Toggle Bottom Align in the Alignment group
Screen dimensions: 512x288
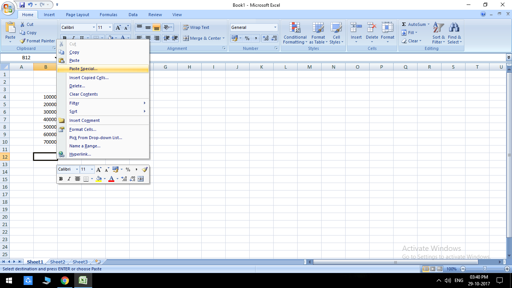(x=156, y=27)
